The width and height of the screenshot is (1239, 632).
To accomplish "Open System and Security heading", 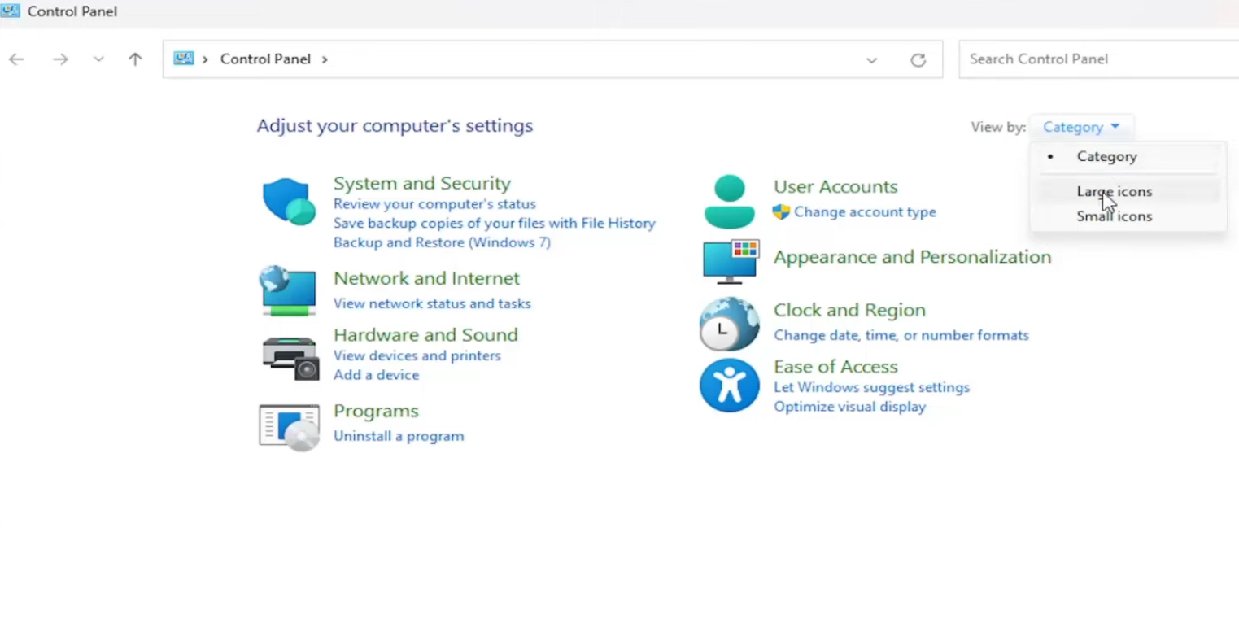I will point(422,183).
